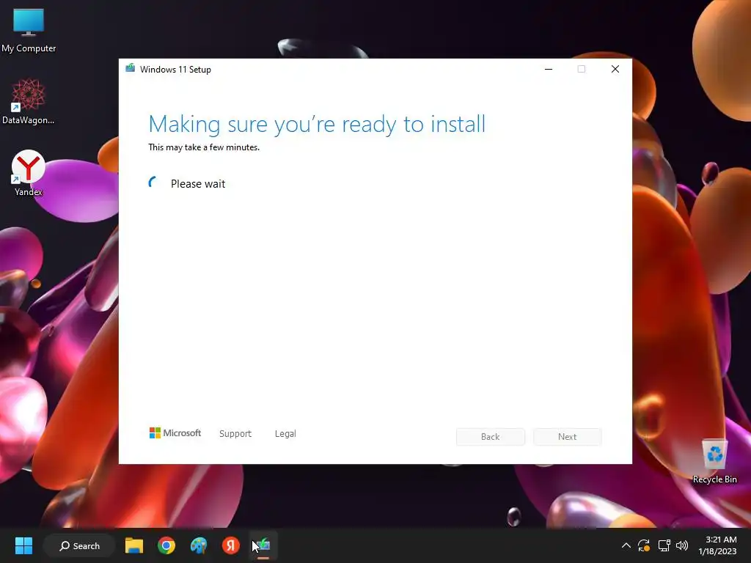The image size is (751, 563).
Task: Select Windows 11 Setup taskbar icon
Action: click(x=263, y=545)
